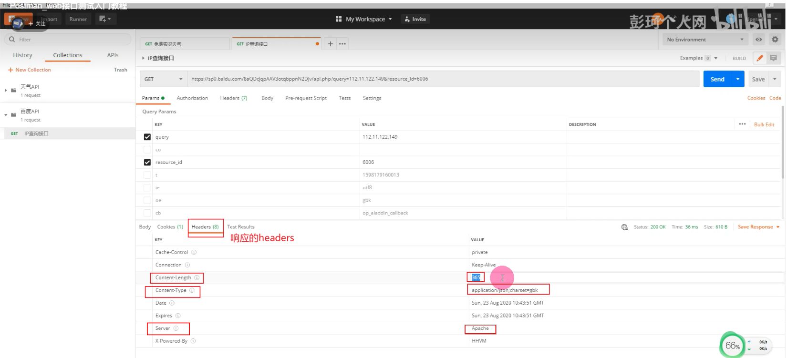
Task: Open manage environments gear icon
Action: [775, 40]
